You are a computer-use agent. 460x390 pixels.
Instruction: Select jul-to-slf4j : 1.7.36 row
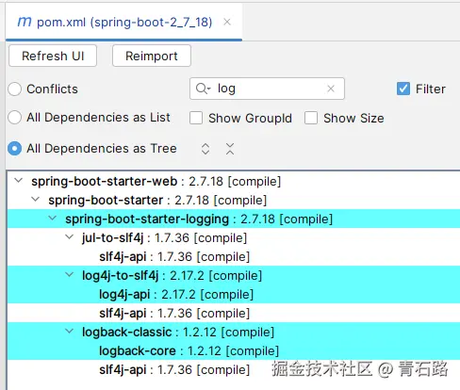coord(234,237)
